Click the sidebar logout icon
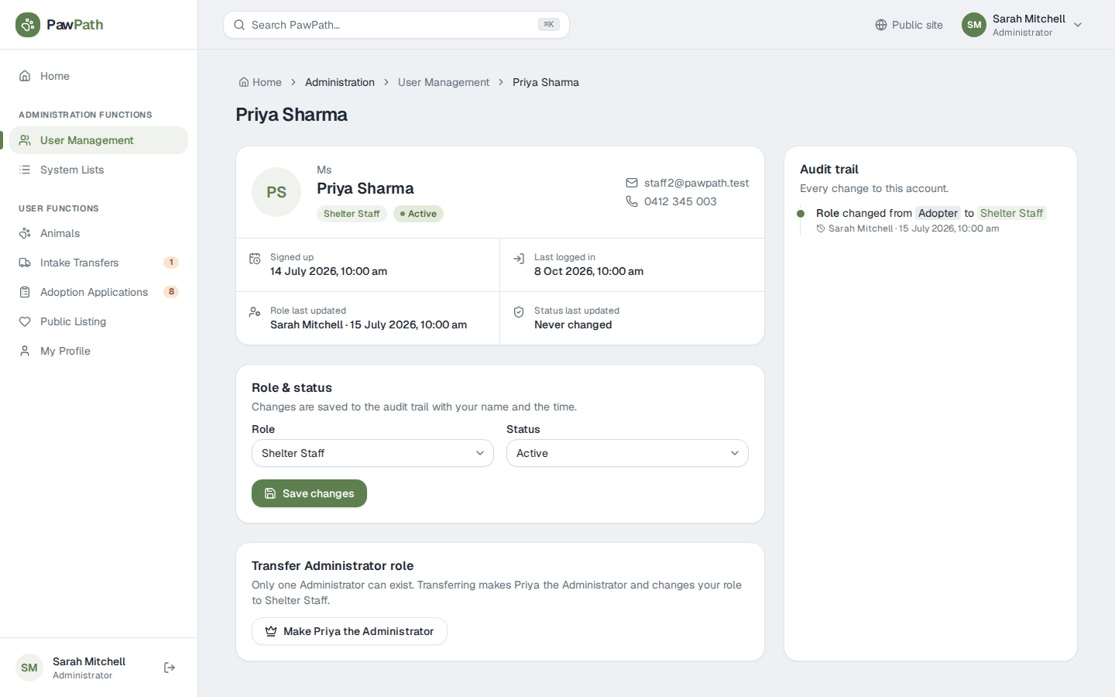1115x697 pixels. tap(170, 668)
